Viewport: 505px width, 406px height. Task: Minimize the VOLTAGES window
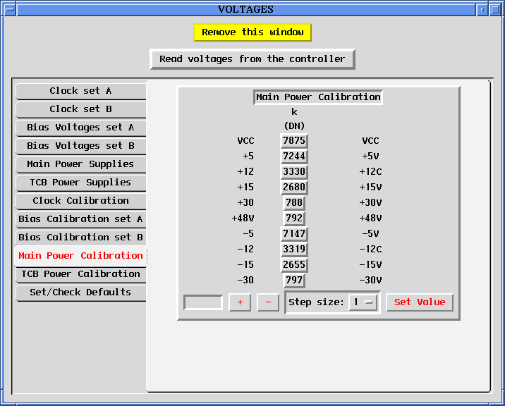482,10
